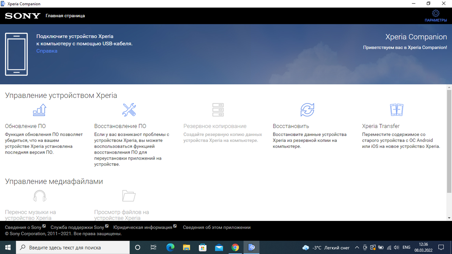
Task: Click Главная страница in header
Action: (65, 16)
